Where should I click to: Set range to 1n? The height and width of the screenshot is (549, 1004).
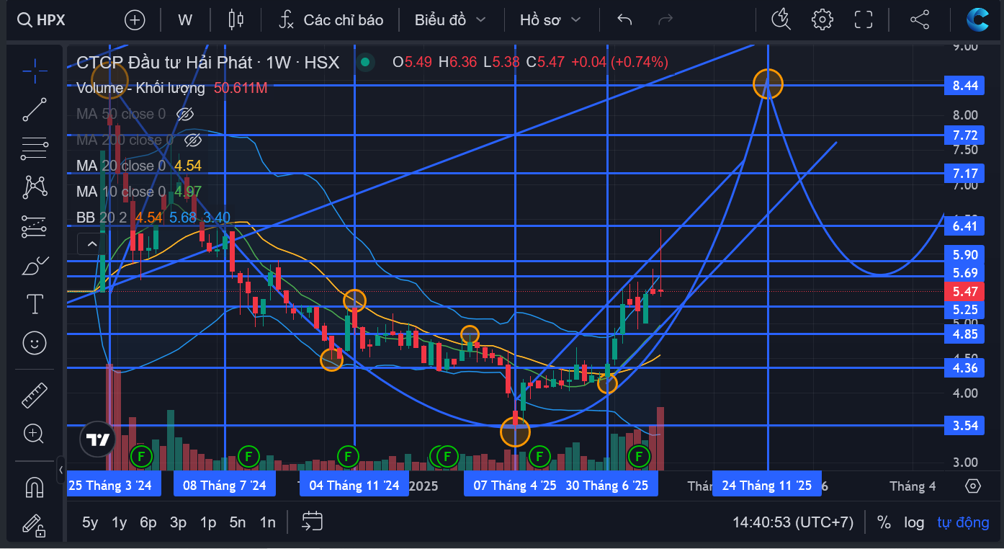(x=267, y=522)
